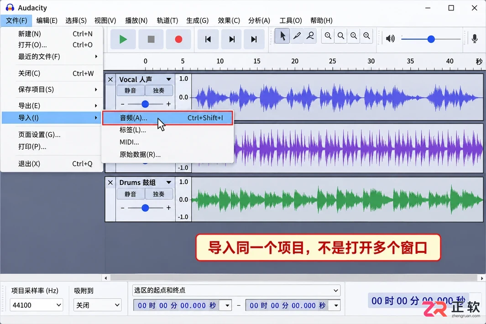Screen dimensions: 486x324
Task: Open the 帮助(H) menu
Action: click(321, 21)
